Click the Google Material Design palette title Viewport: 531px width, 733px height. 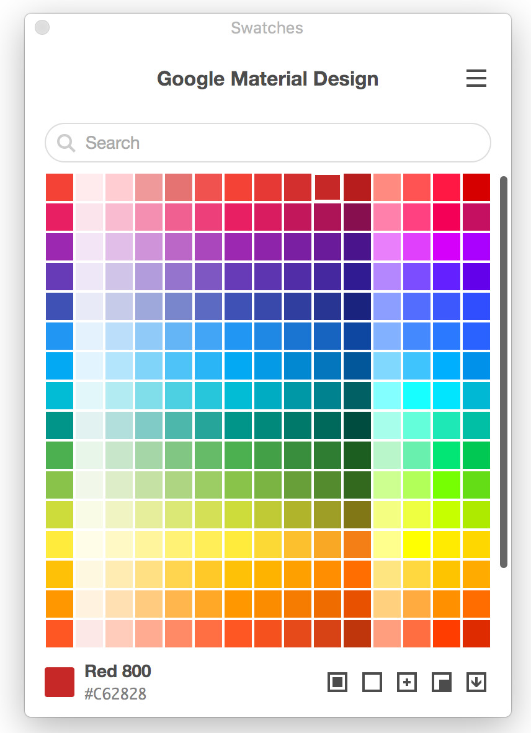[x=267, y=79]
